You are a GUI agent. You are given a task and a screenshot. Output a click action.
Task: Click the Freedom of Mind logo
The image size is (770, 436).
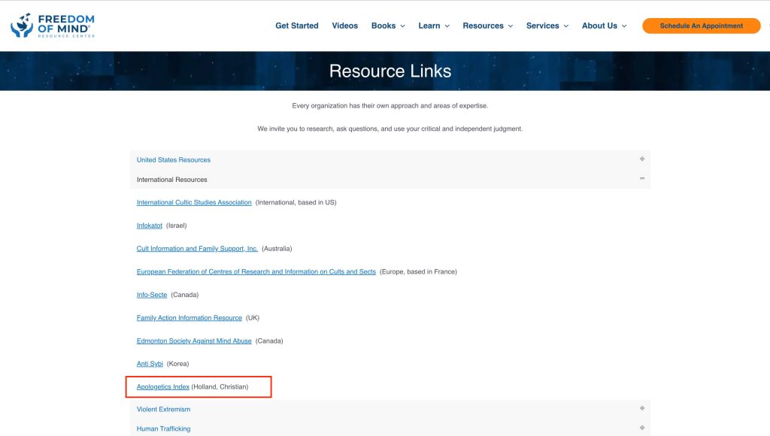(x=53, y=26)
